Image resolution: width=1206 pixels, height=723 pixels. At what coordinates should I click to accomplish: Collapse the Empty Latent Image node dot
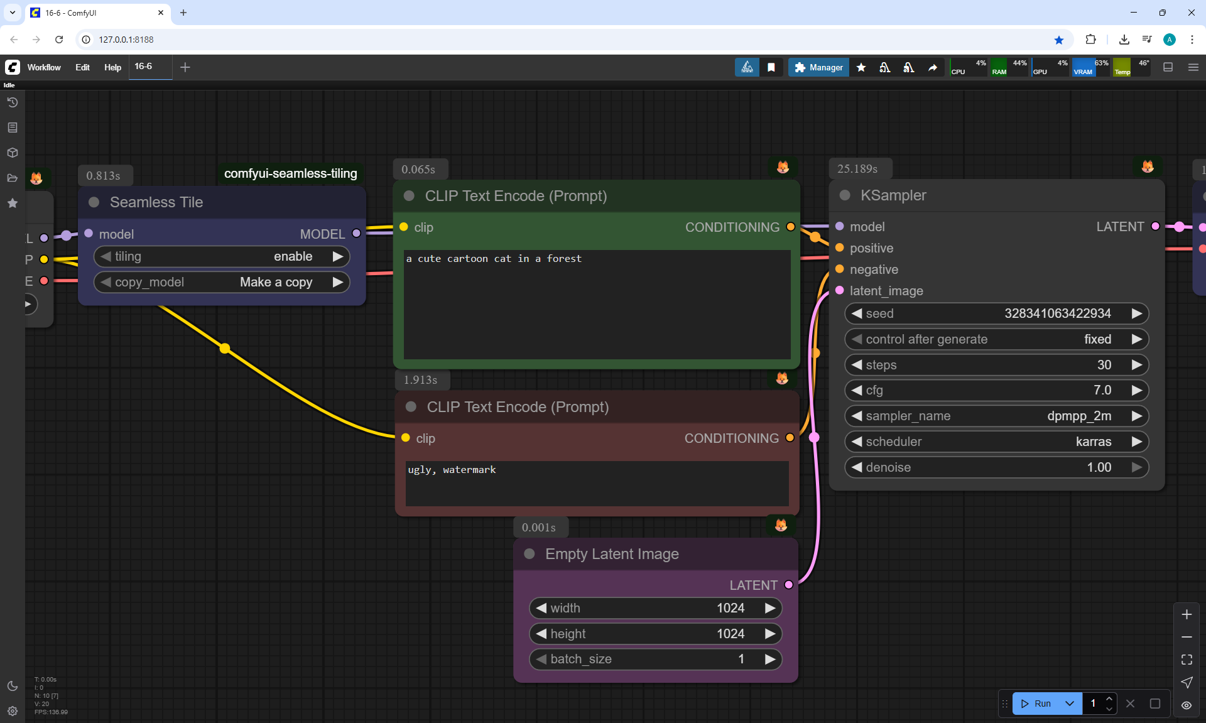tap(530, 554)
